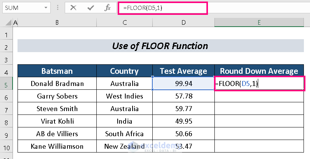Viewport: 310px width, 159px height.
Task: Select the South Africa cell
Action: 124,134
